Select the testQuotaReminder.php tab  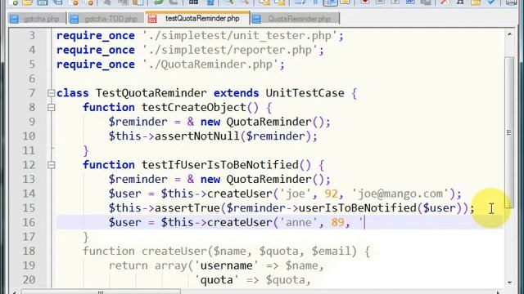(197, 18)
